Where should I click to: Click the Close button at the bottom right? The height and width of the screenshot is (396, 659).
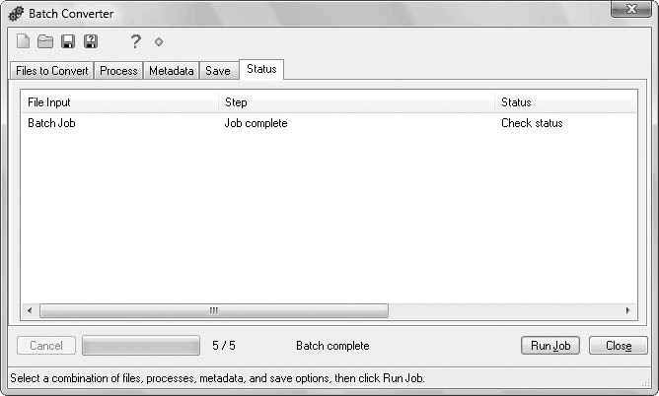click(619, 346)
